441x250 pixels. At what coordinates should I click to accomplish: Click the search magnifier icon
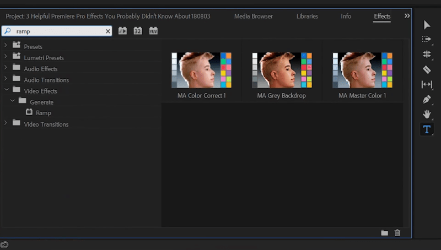(8, 31)
